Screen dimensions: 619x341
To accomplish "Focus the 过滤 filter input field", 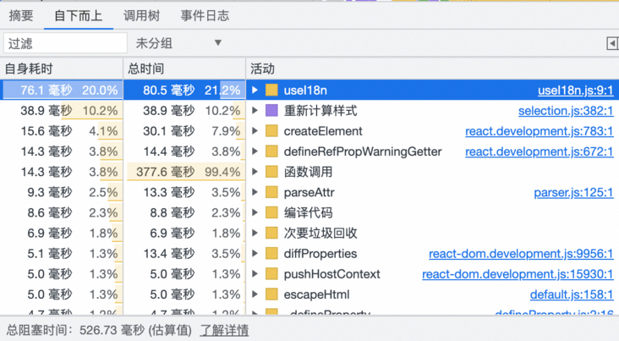I will tap(65, 43).
